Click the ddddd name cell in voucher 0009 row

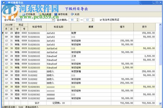[59, 98]
